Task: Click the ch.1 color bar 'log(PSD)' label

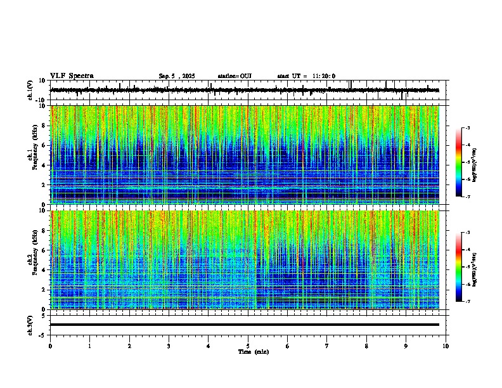Action: coord(474,165)
